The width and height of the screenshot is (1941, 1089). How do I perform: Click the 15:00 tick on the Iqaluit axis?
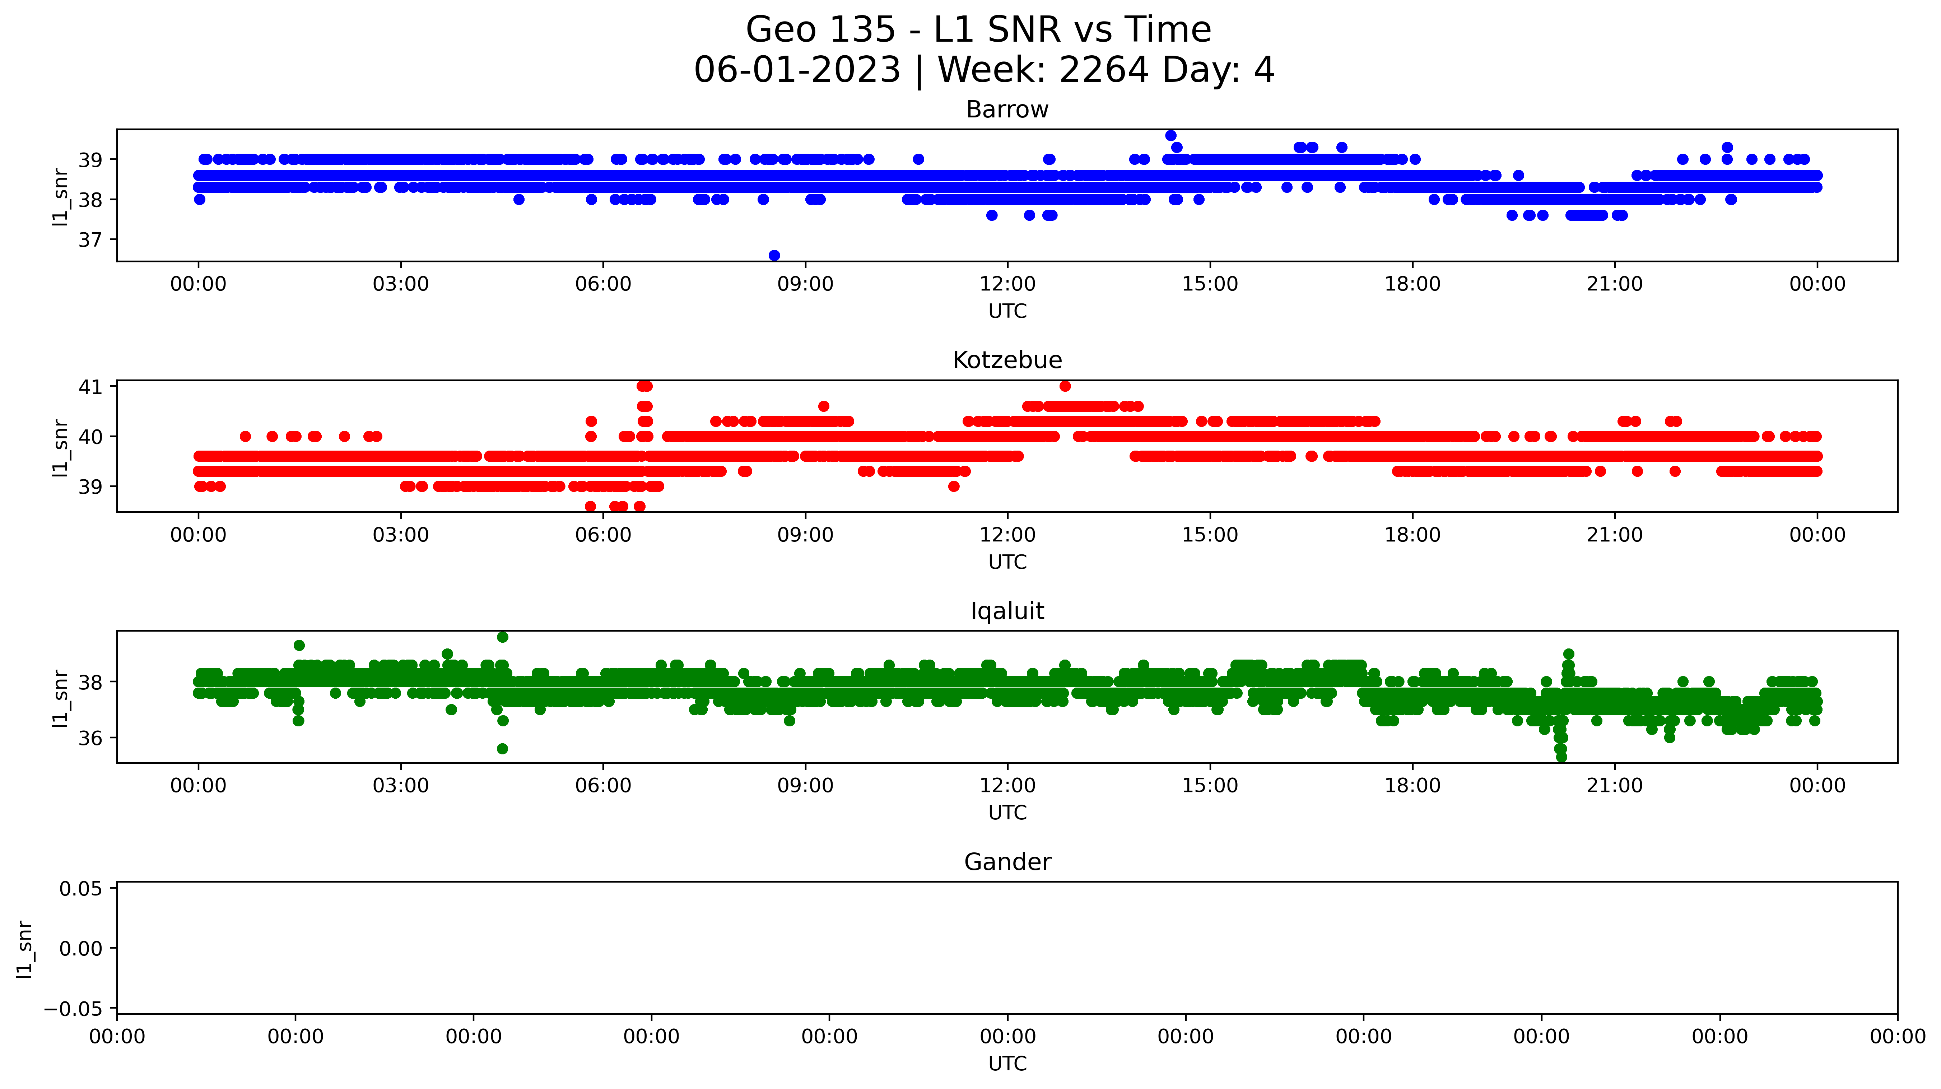pos(1210,786)
